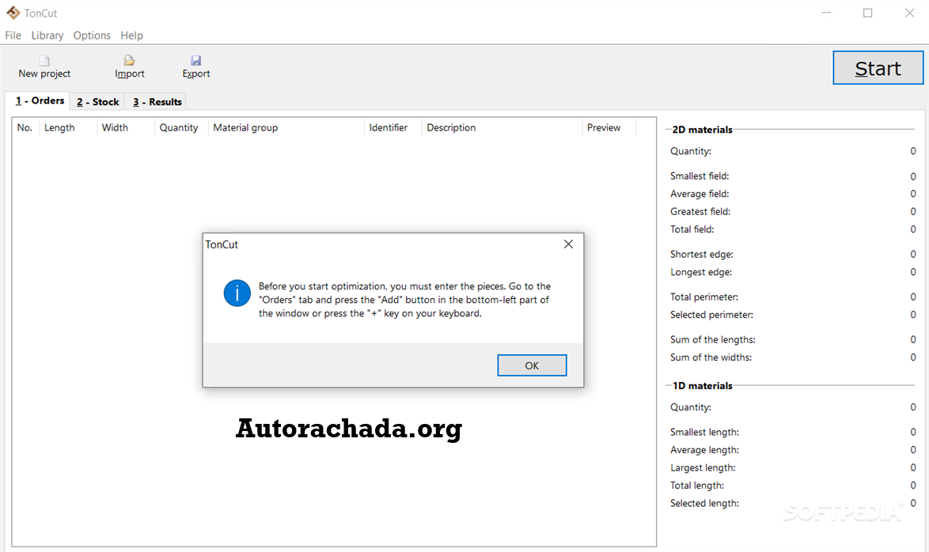Click the Import folder icon
The image size is (929, 552).
coord(129,61)
